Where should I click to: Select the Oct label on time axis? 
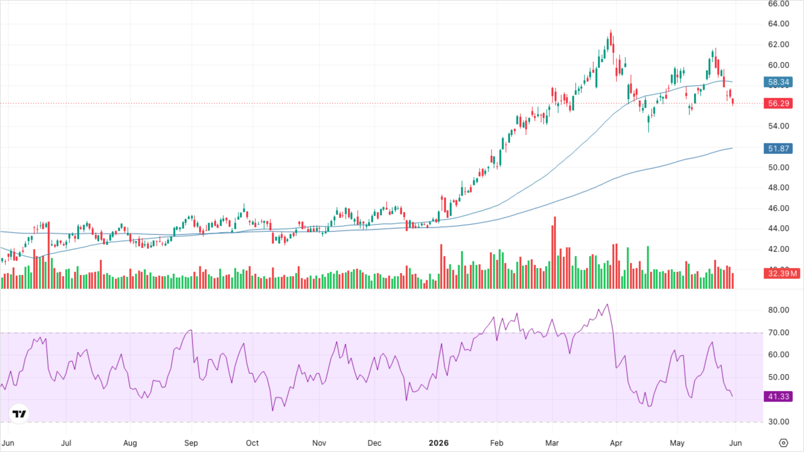click(252, 443)
